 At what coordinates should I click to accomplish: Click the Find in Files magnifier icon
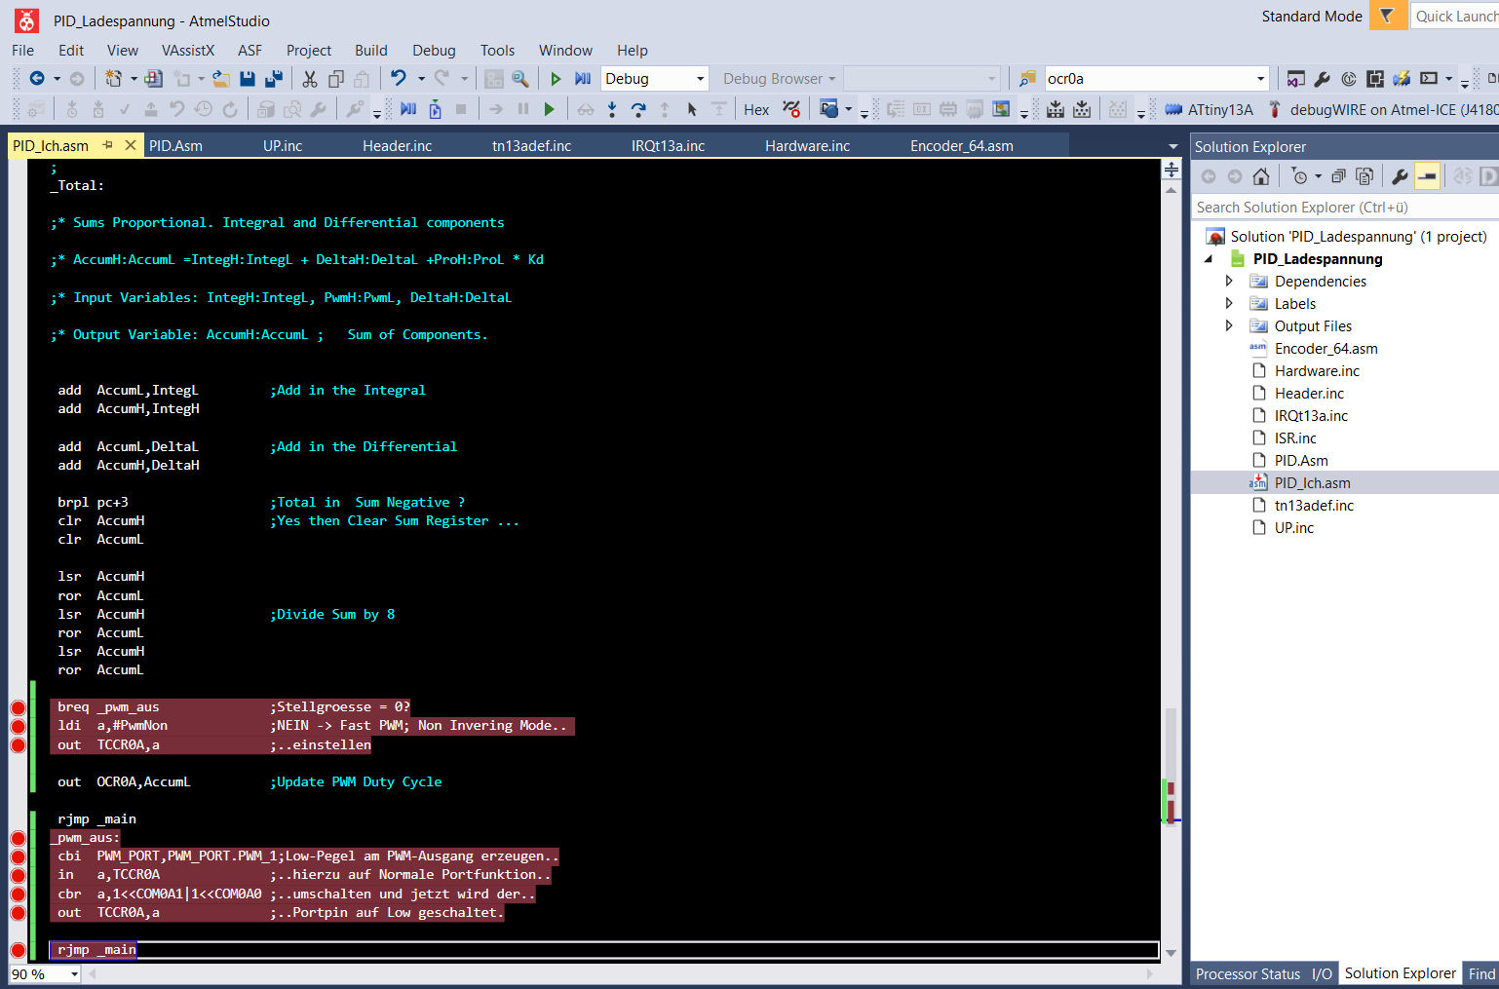tap(520, 78)
